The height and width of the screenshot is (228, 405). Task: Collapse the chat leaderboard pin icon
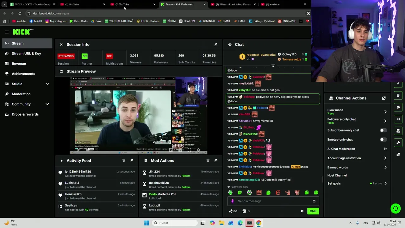pos(273,66)
